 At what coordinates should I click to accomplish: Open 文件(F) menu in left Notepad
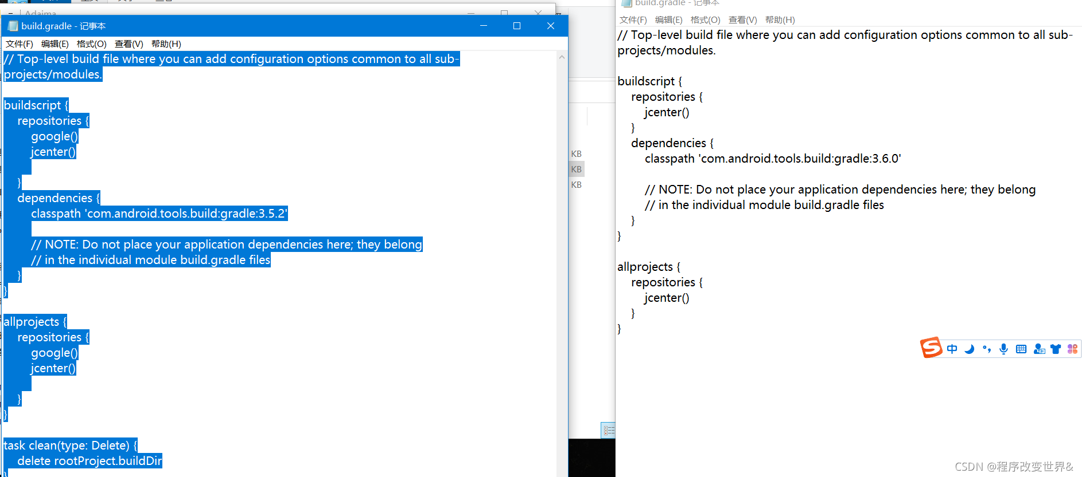(19, 44)
